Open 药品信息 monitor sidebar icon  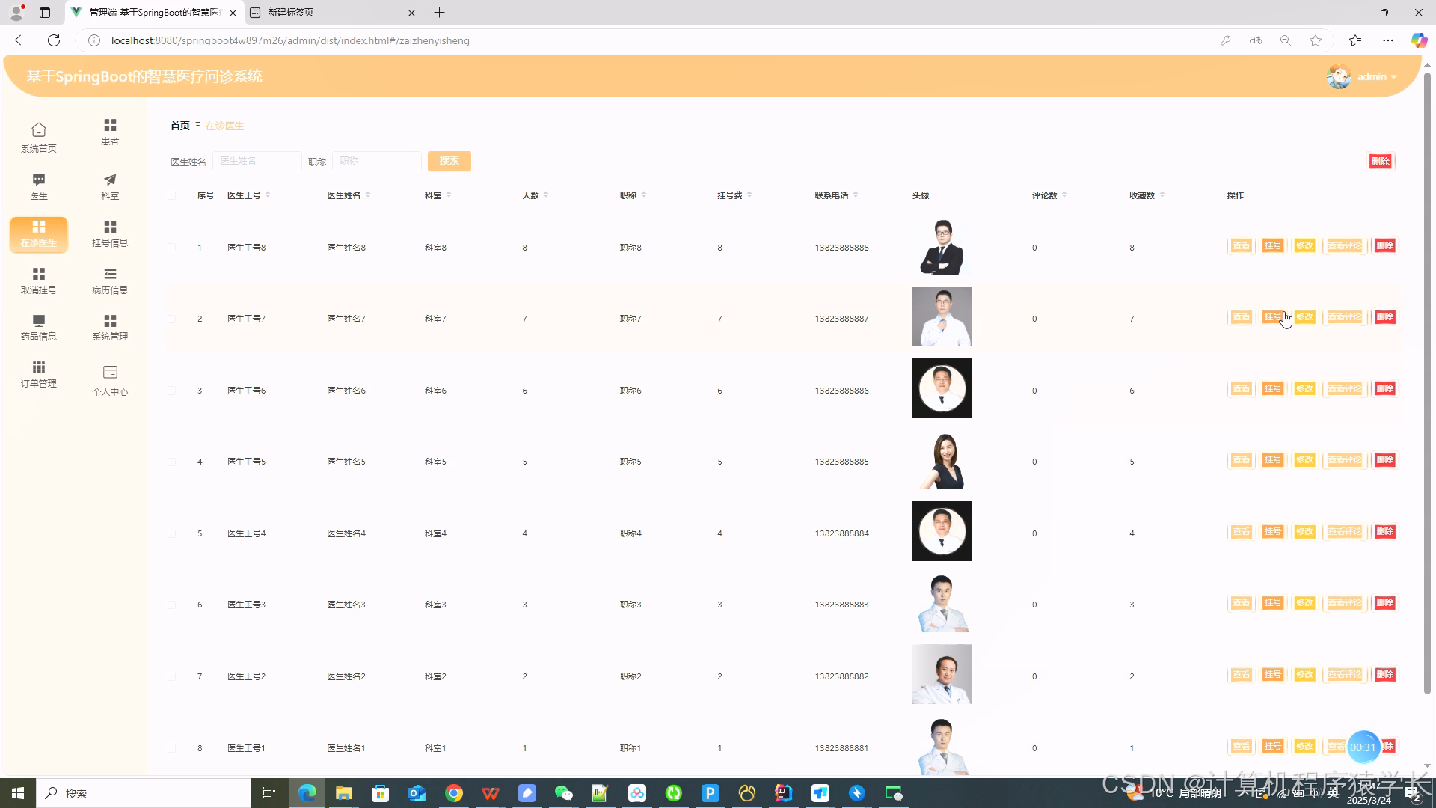click(x=39, y=320)
